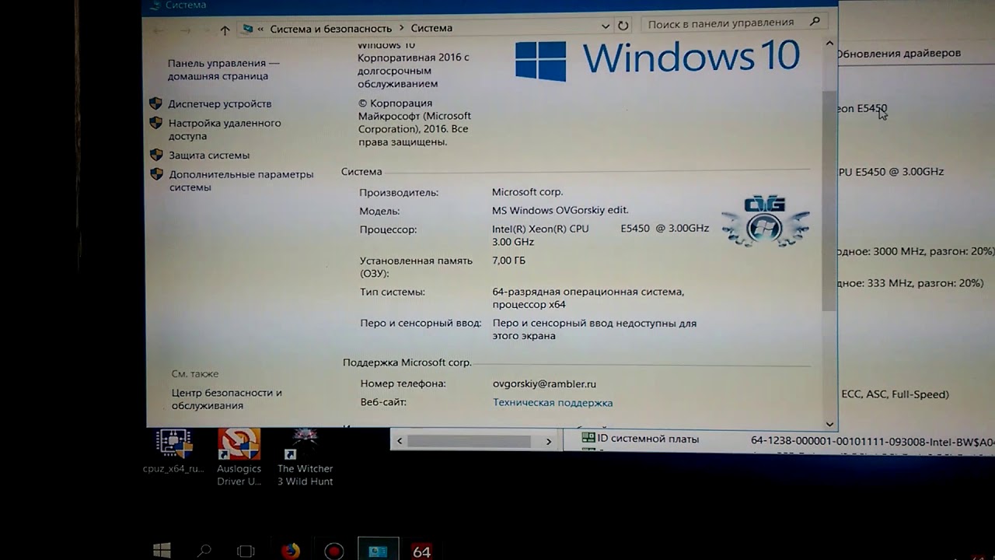Select Система breadcrumb segment
Screen dimensions: 995x560
coord(431,28)
